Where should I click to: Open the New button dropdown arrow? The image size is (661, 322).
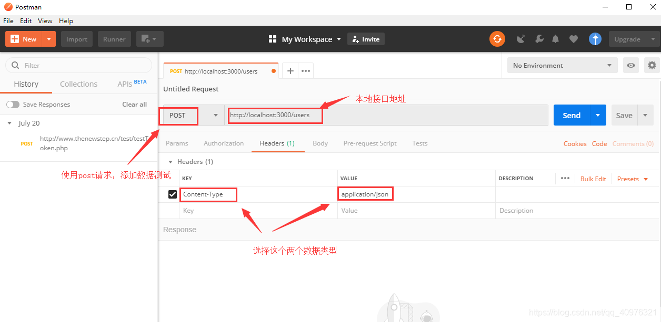click(49, 39)
